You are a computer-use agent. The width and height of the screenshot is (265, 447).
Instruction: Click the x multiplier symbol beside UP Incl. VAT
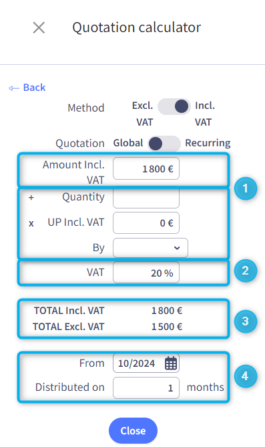pos(31,223)
